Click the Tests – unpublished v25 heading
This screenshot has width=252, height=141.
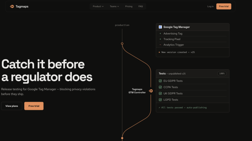pyautogui.click(x=172, y=74)
